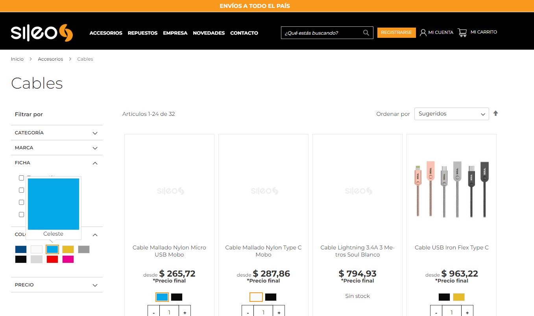
Task: Select the red color filter swatch
Action: coord(52,259)
